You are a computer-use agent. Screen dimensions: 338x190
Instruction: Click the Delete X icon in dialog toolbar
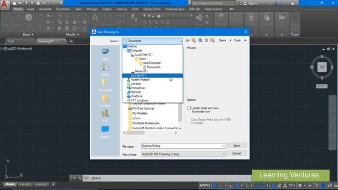(x=206, y=40)
